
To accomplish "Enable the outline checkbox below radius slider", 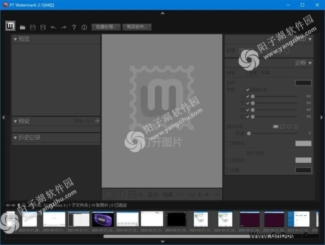I will point(228,143).
